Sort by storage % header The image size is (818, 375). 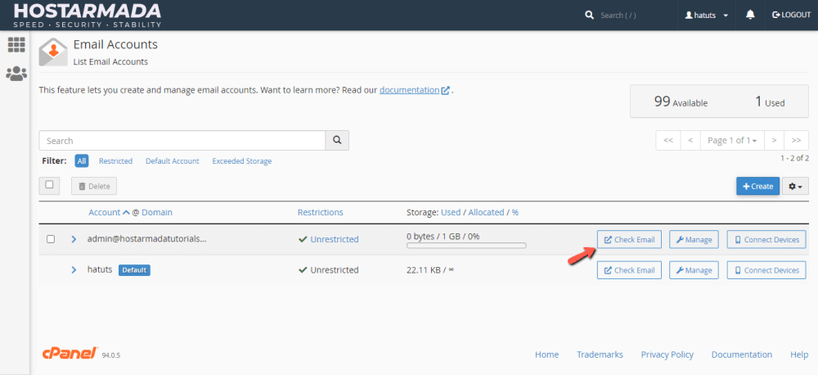click(x=515, y=212)
